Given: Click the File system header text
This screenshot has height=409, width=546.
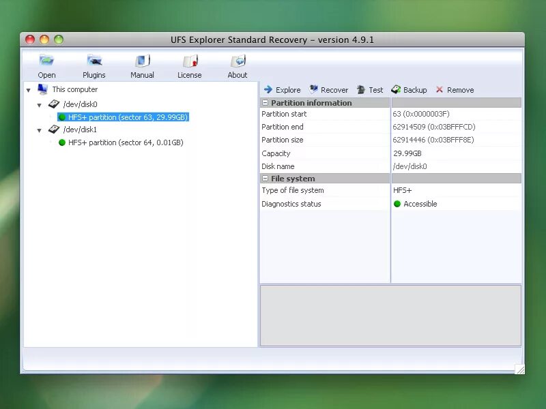Looking at the screenshot, I should click(x=293, y=179).
